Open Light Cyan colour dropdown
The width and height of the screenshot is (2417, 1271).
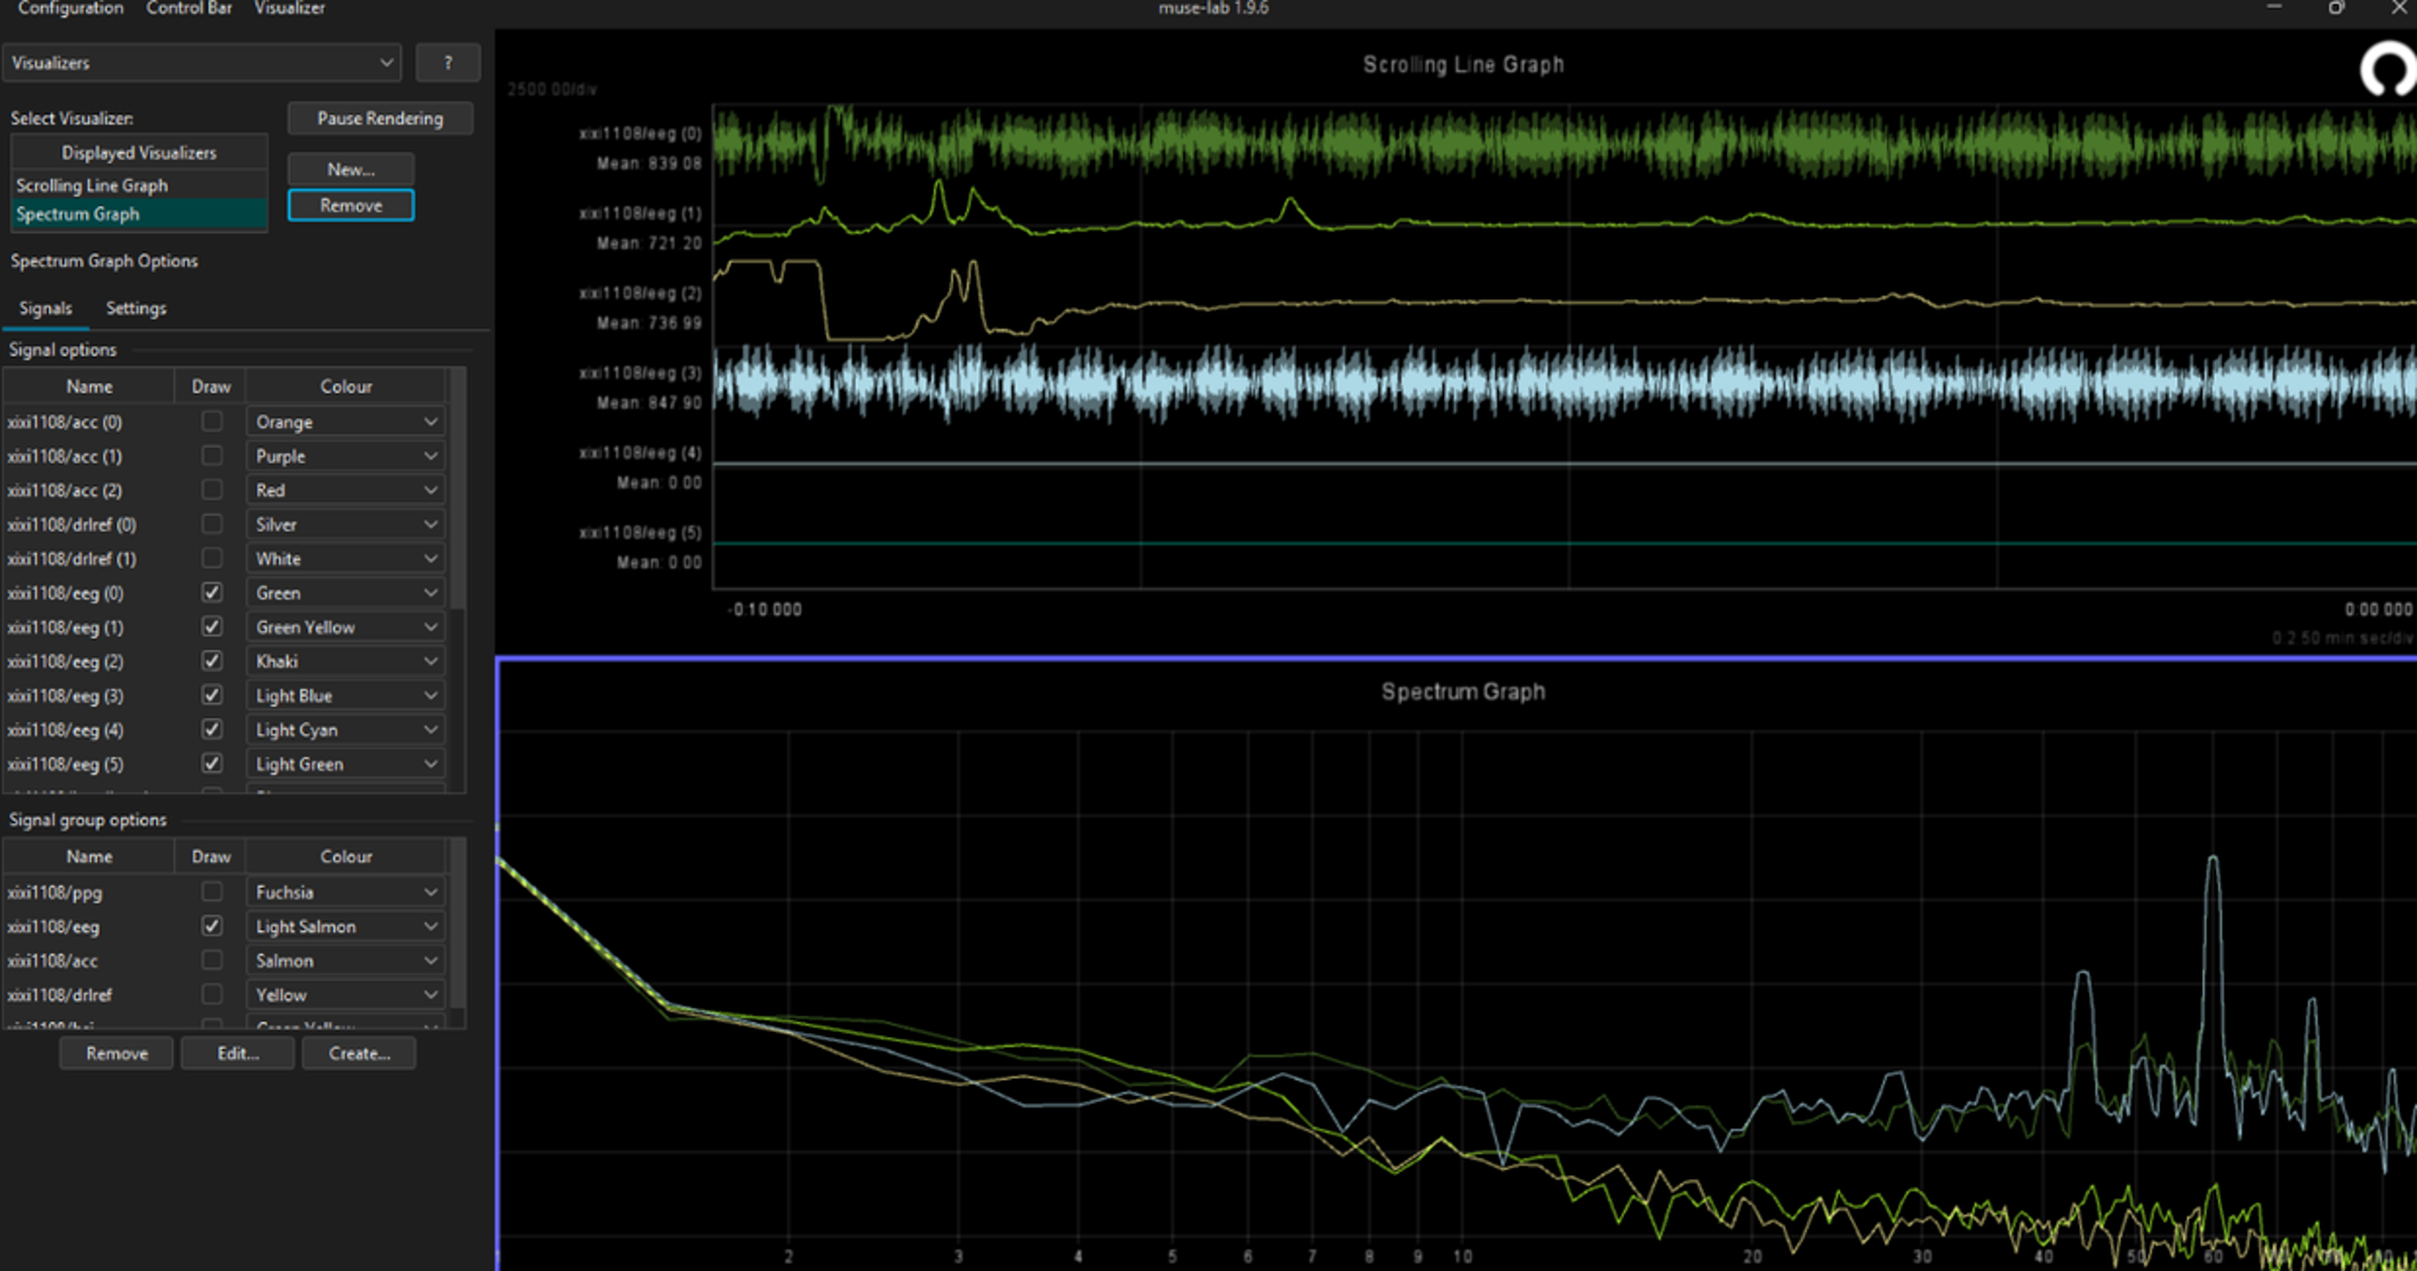coord(345,730)
